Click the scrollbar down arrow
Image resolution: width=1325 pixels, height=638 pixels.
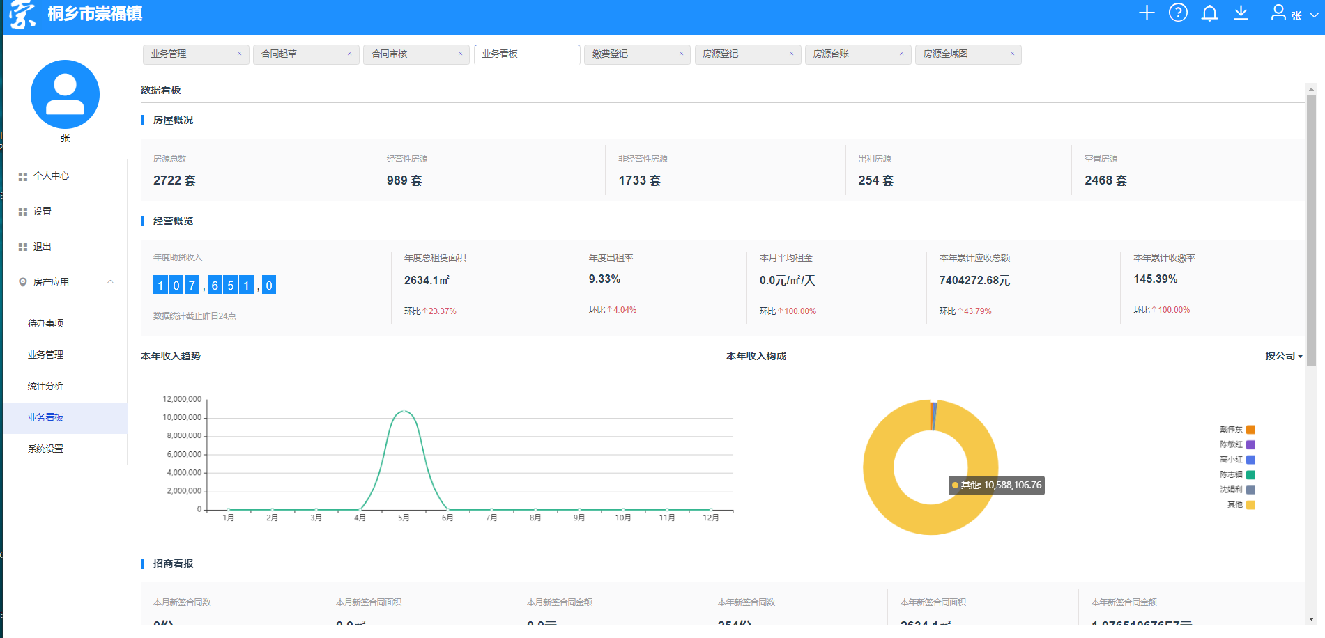click(x=1311, y=618)
